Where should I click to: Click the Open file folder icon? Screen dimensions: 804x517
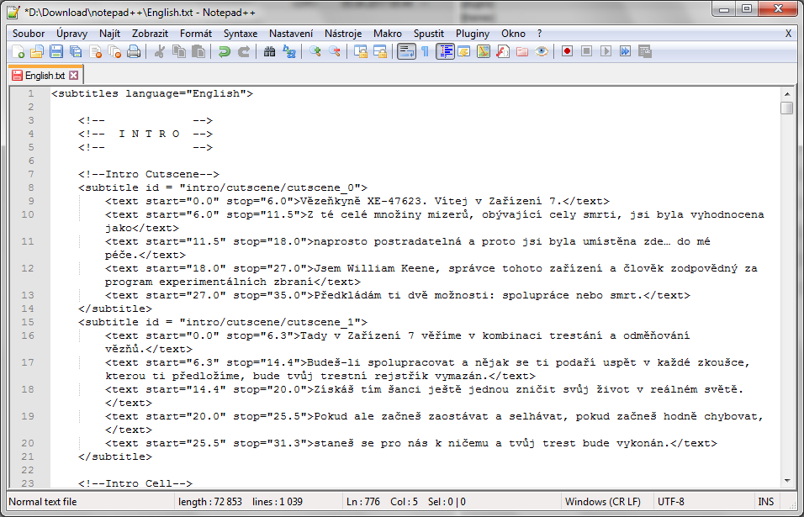tap(37, 52)
